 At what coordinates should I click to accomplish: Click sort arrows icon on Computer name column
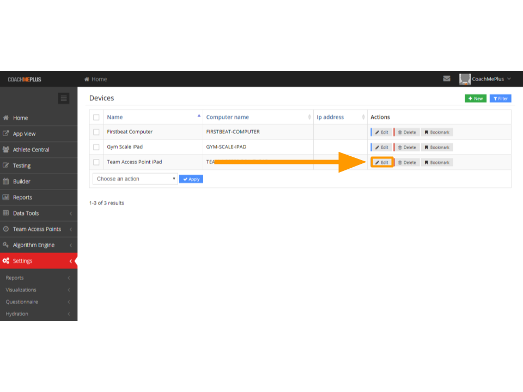point(309,117)
